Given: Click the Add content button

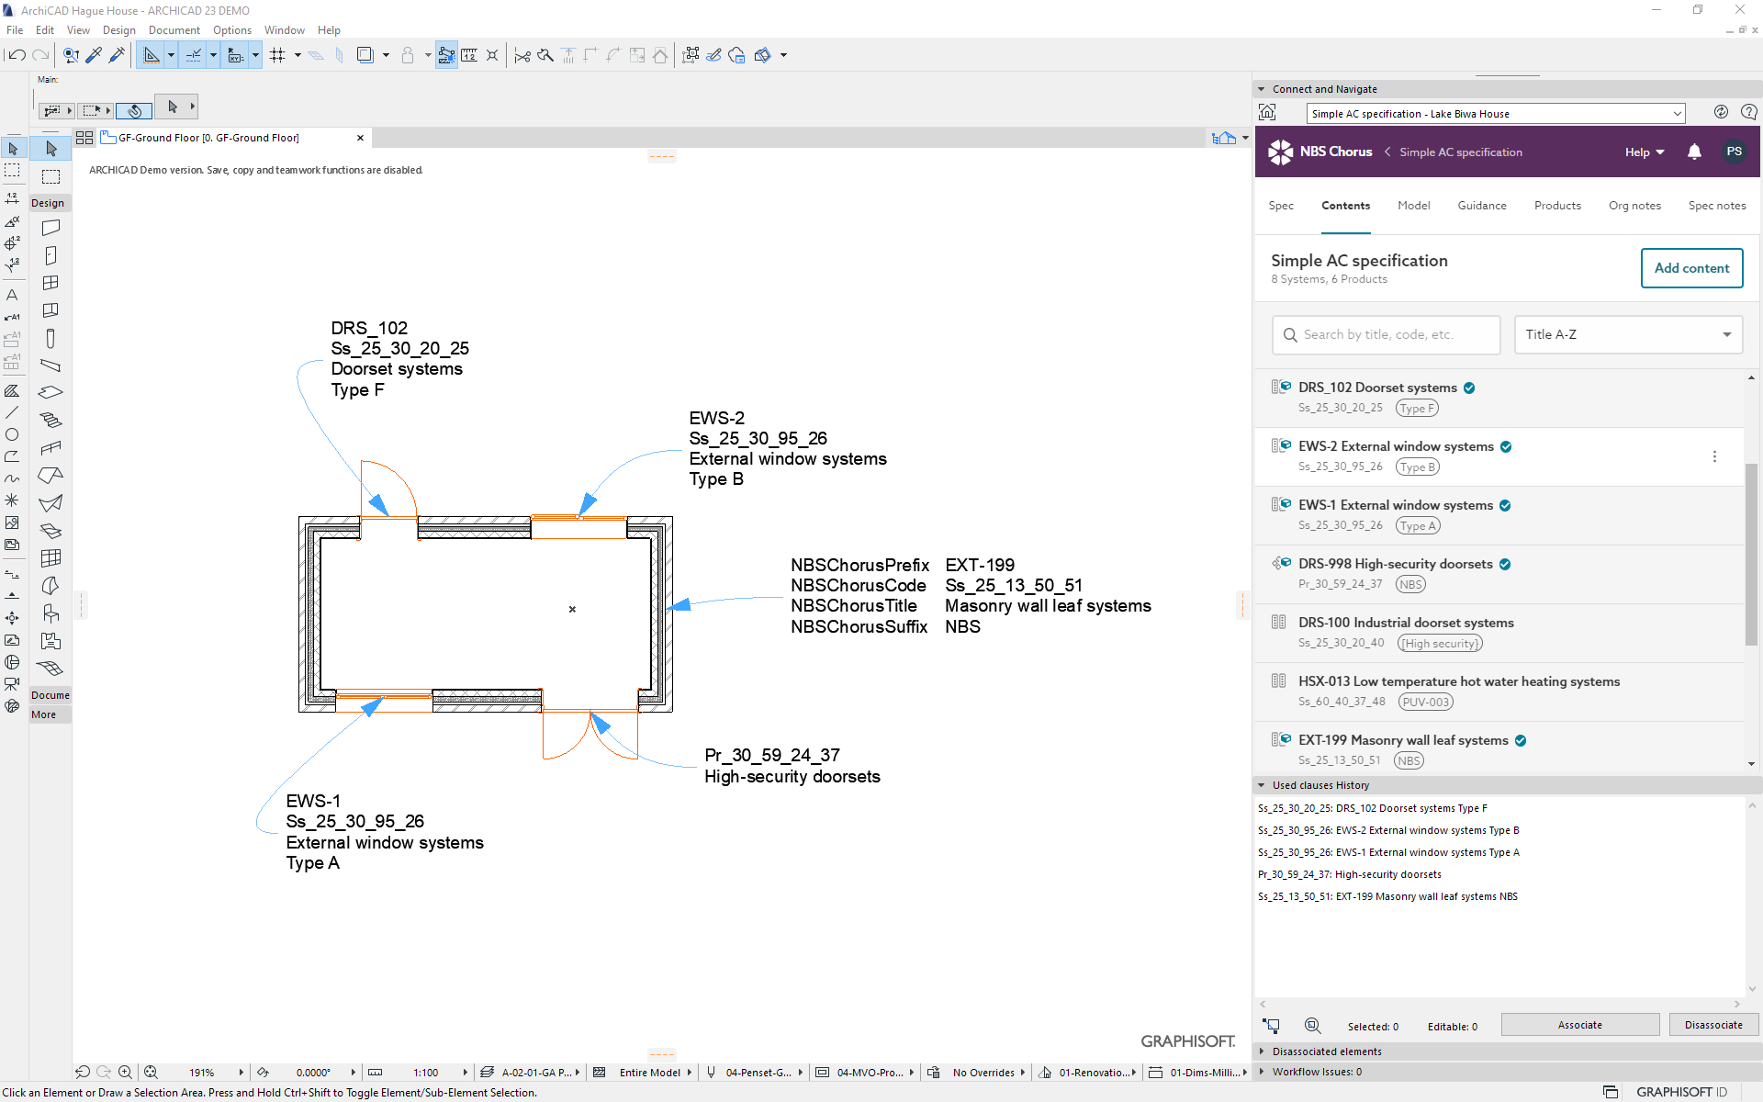Looking at the screenshot, I should point(1691,268).
